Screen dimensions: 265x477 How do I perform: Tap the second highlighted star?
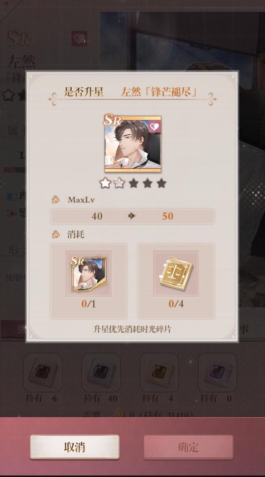[119, 183]
